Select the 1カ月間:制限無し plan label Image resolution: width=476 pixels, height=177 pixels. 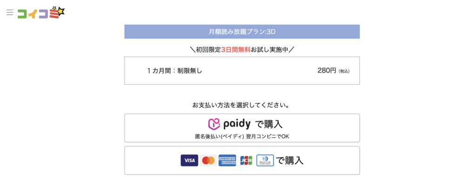point(175,71)
